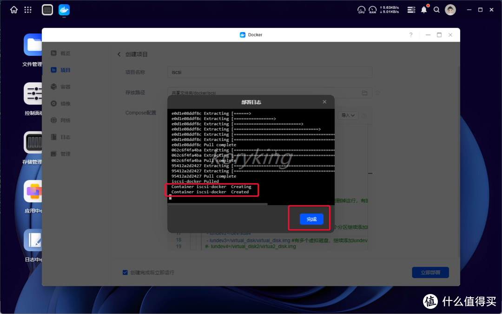Viewport: 502px width, 314px height.
Task: Open the 应用中心 desktop icon
Action: (33, 191)
